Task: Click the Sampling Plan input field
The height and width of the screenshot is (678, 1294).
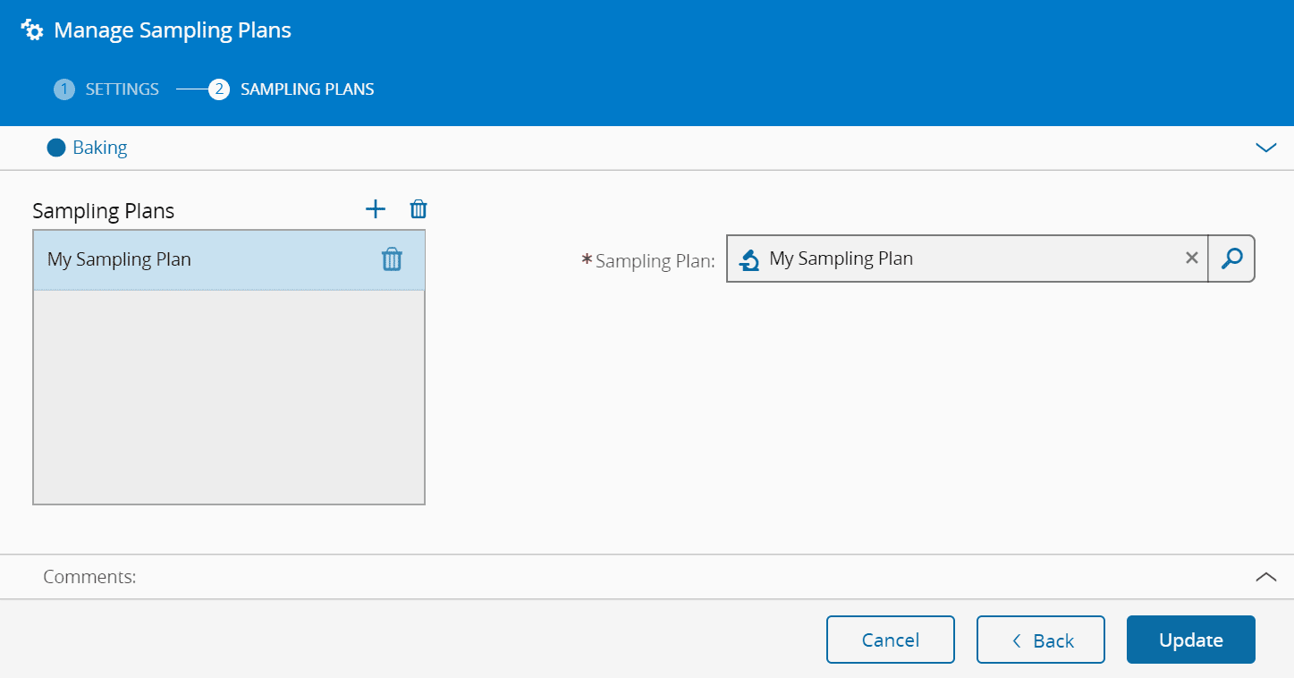Action: [966, 258]
